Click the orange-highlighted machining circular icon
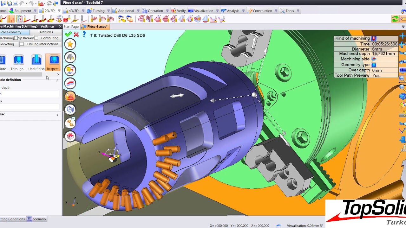This screenshot has height=228, width=406. click(70, 96)
